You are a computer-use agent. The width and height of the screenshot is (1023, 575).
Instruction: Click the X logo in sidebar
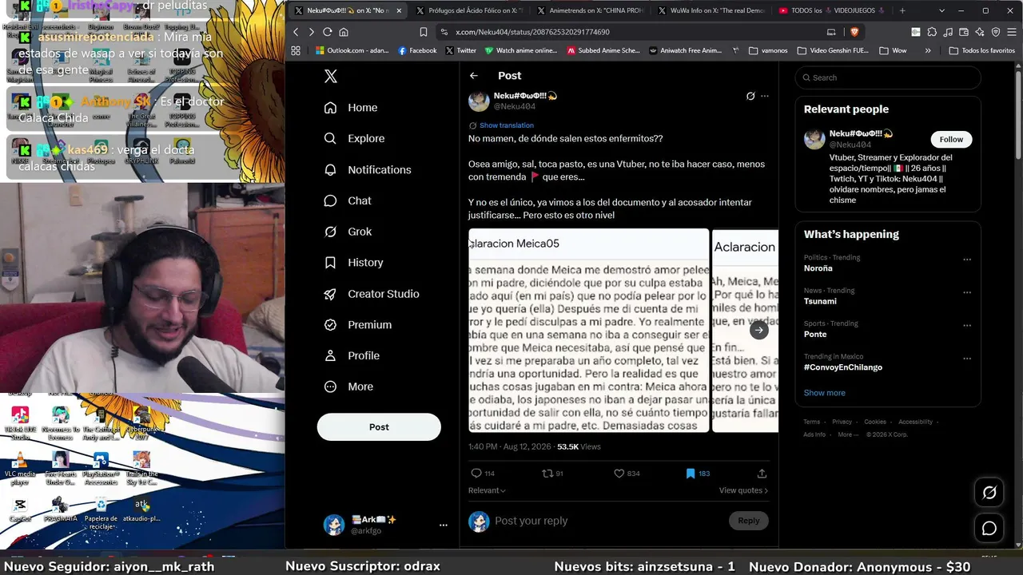[331, 77]
